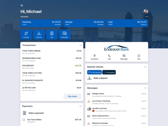Tap the Transfer quick action
This screenshot has width=168, height=126.
pos(26,35)
